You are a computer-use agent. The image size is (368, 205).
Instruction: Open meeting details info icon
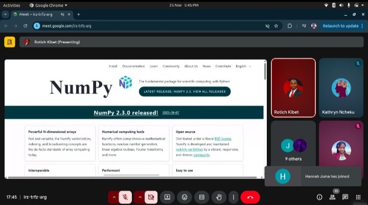click(319, 197)
